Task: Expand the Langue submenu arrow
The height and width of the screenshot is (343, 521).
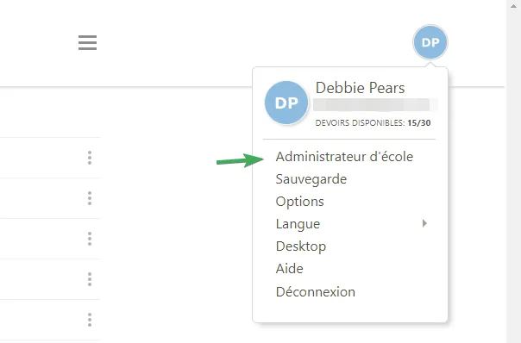Action: 424,223
